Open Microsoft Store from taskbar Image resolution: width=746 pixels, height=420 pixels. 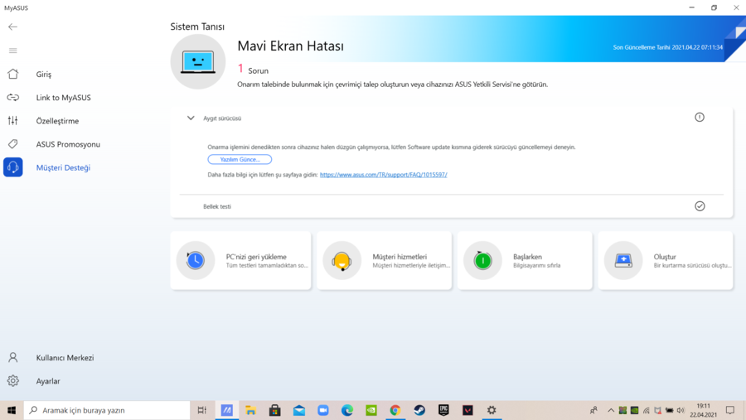275,410
